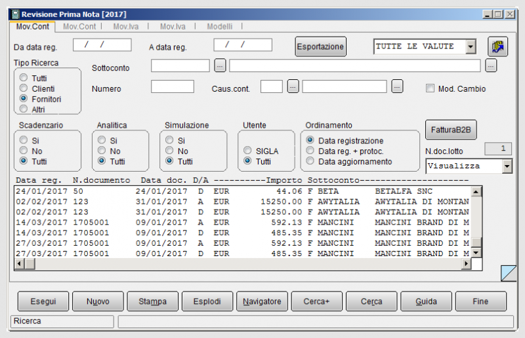525x338 pixels.
Task: Click the horizontal scrollbar thumb in the list
Action: 30,264
